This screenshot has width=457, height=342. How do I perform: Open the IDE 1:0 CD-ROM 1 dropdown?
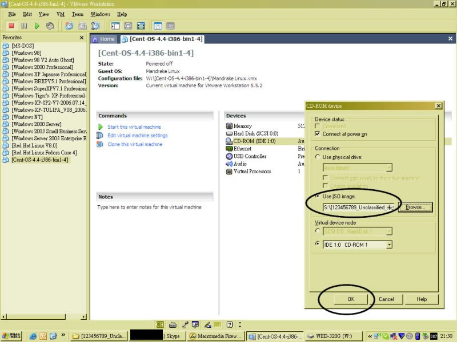pos(389,245)
